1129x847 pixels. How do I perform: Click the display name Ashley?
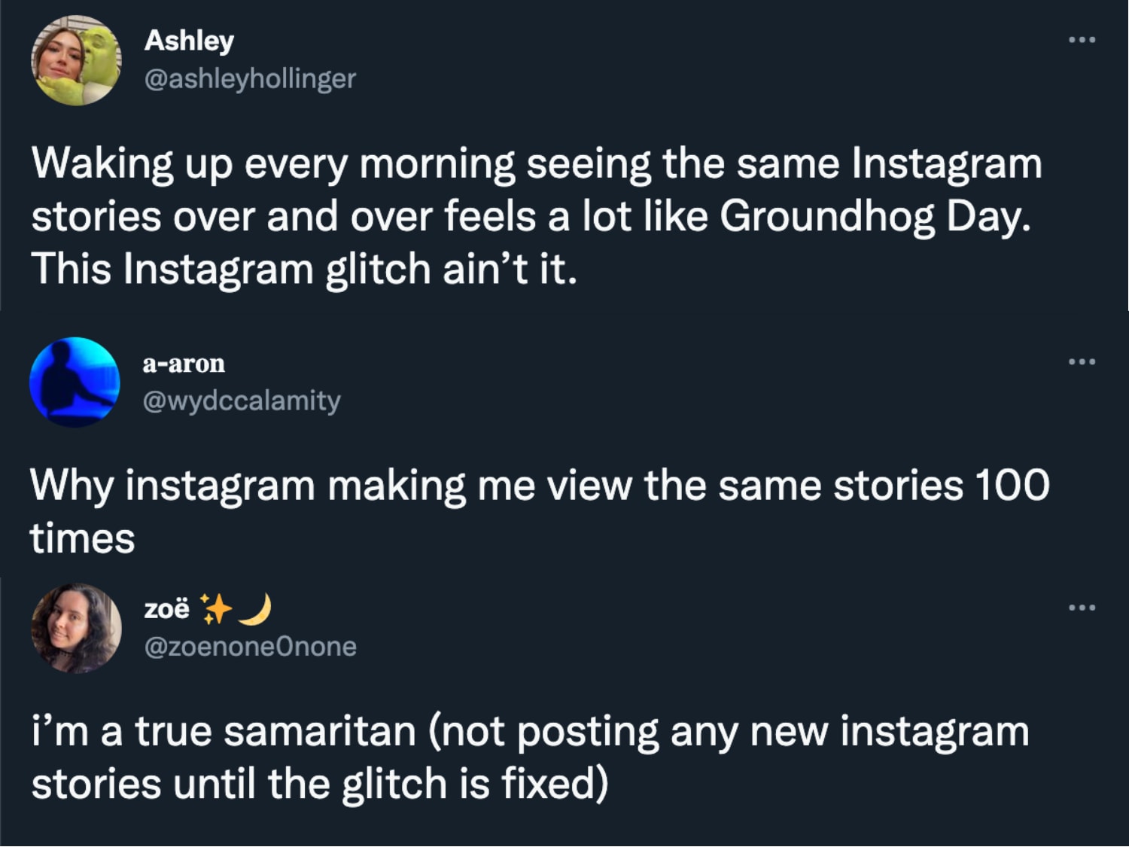[x=189, y=41]
